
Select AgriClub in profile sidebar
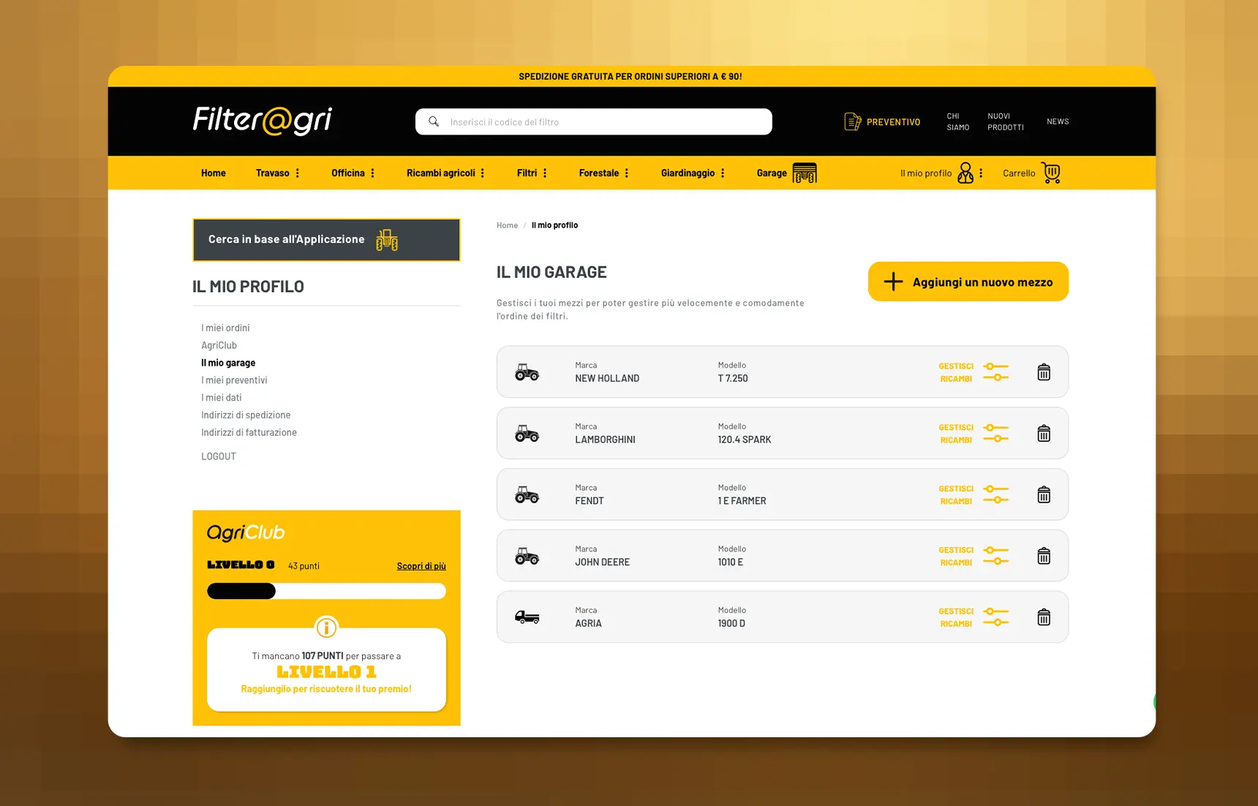219,345
